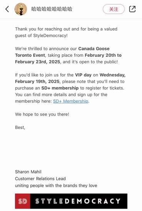
Task: Click the guest of StyleDemocracy! text
Action: [41, 35]
